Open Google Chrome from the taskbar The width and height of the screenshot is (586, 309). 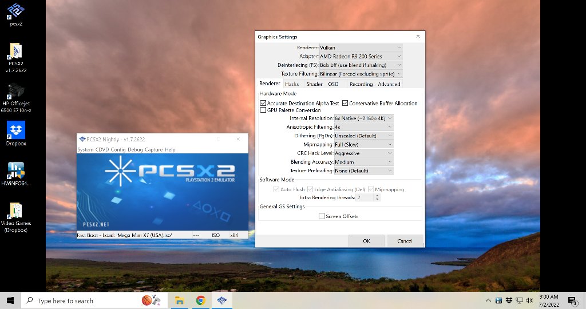click(x=201, y=300)
